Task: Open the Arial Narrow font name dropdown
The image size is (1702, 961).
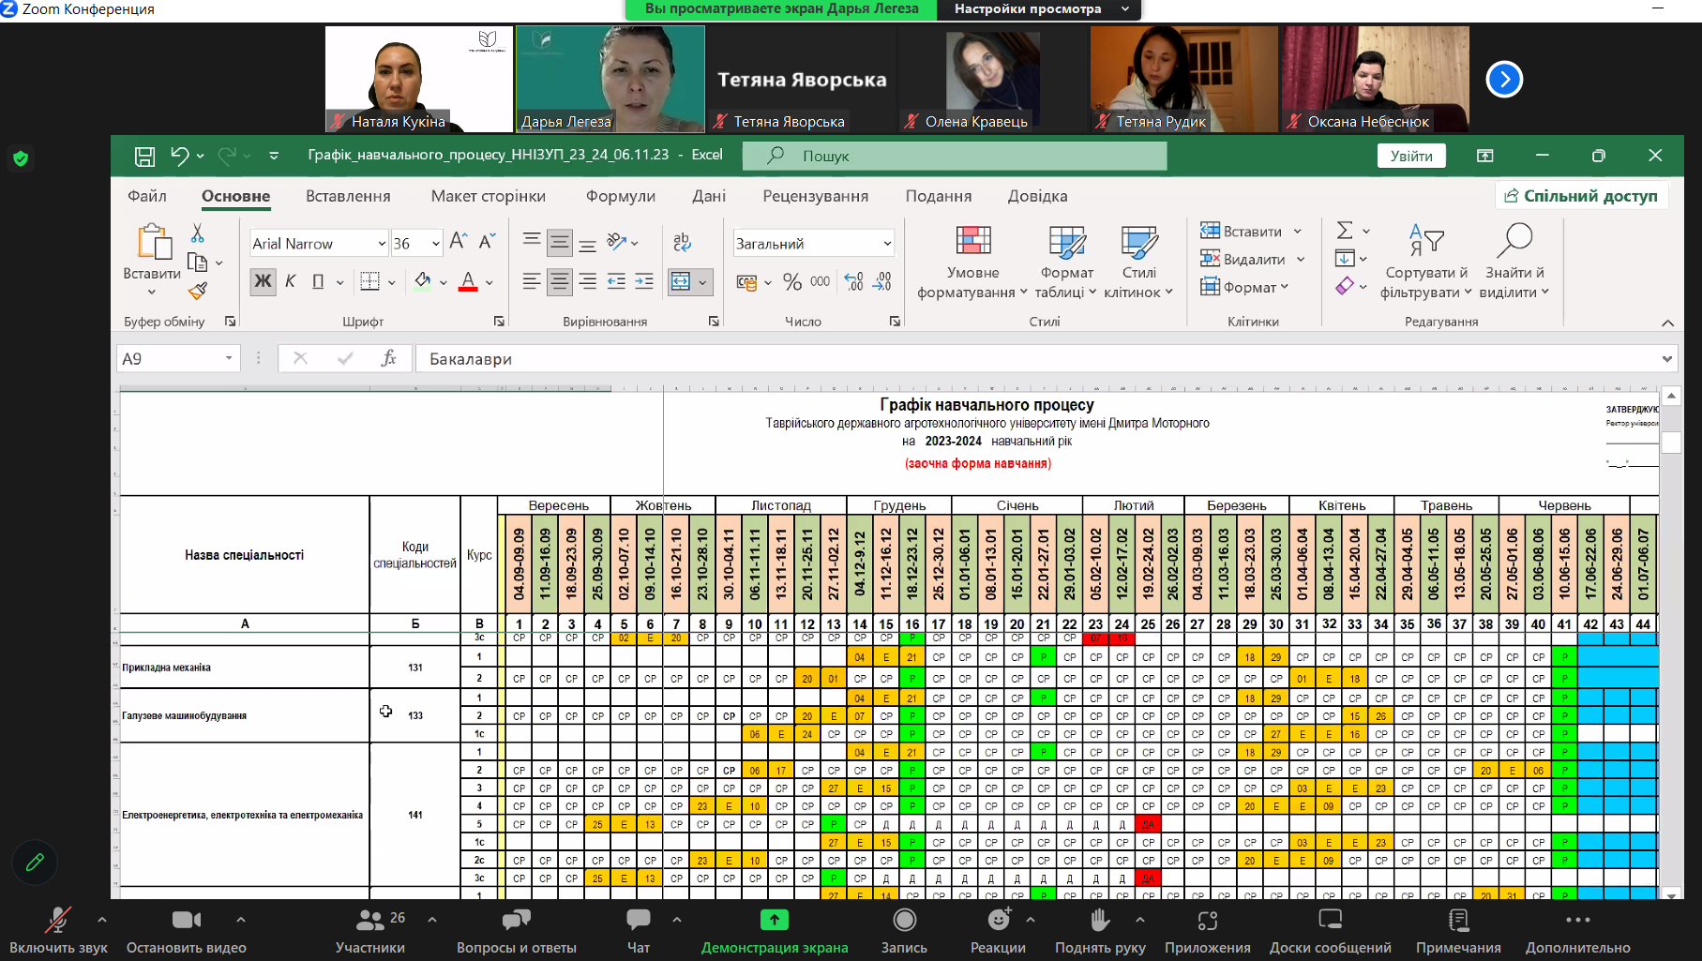Action: (x=382, y=244)
